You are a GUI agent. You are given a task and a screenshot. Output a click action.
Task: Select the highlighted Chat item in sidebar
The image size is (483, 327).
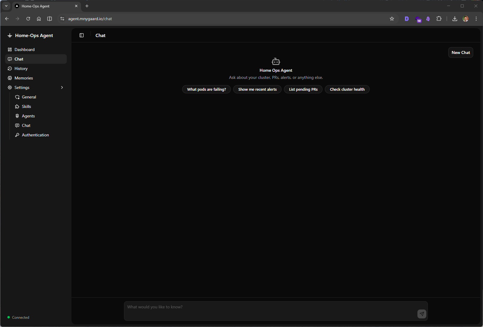36,59
